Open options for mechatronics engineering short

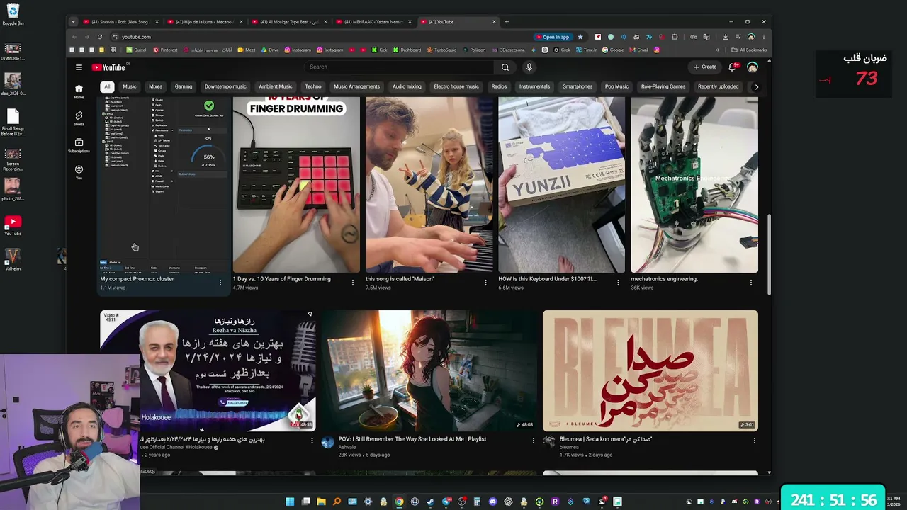point(751,283)
